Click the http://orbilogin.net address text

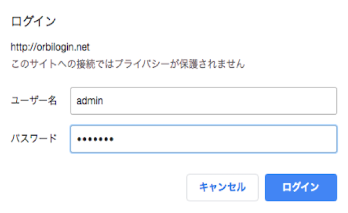[50, 47]
